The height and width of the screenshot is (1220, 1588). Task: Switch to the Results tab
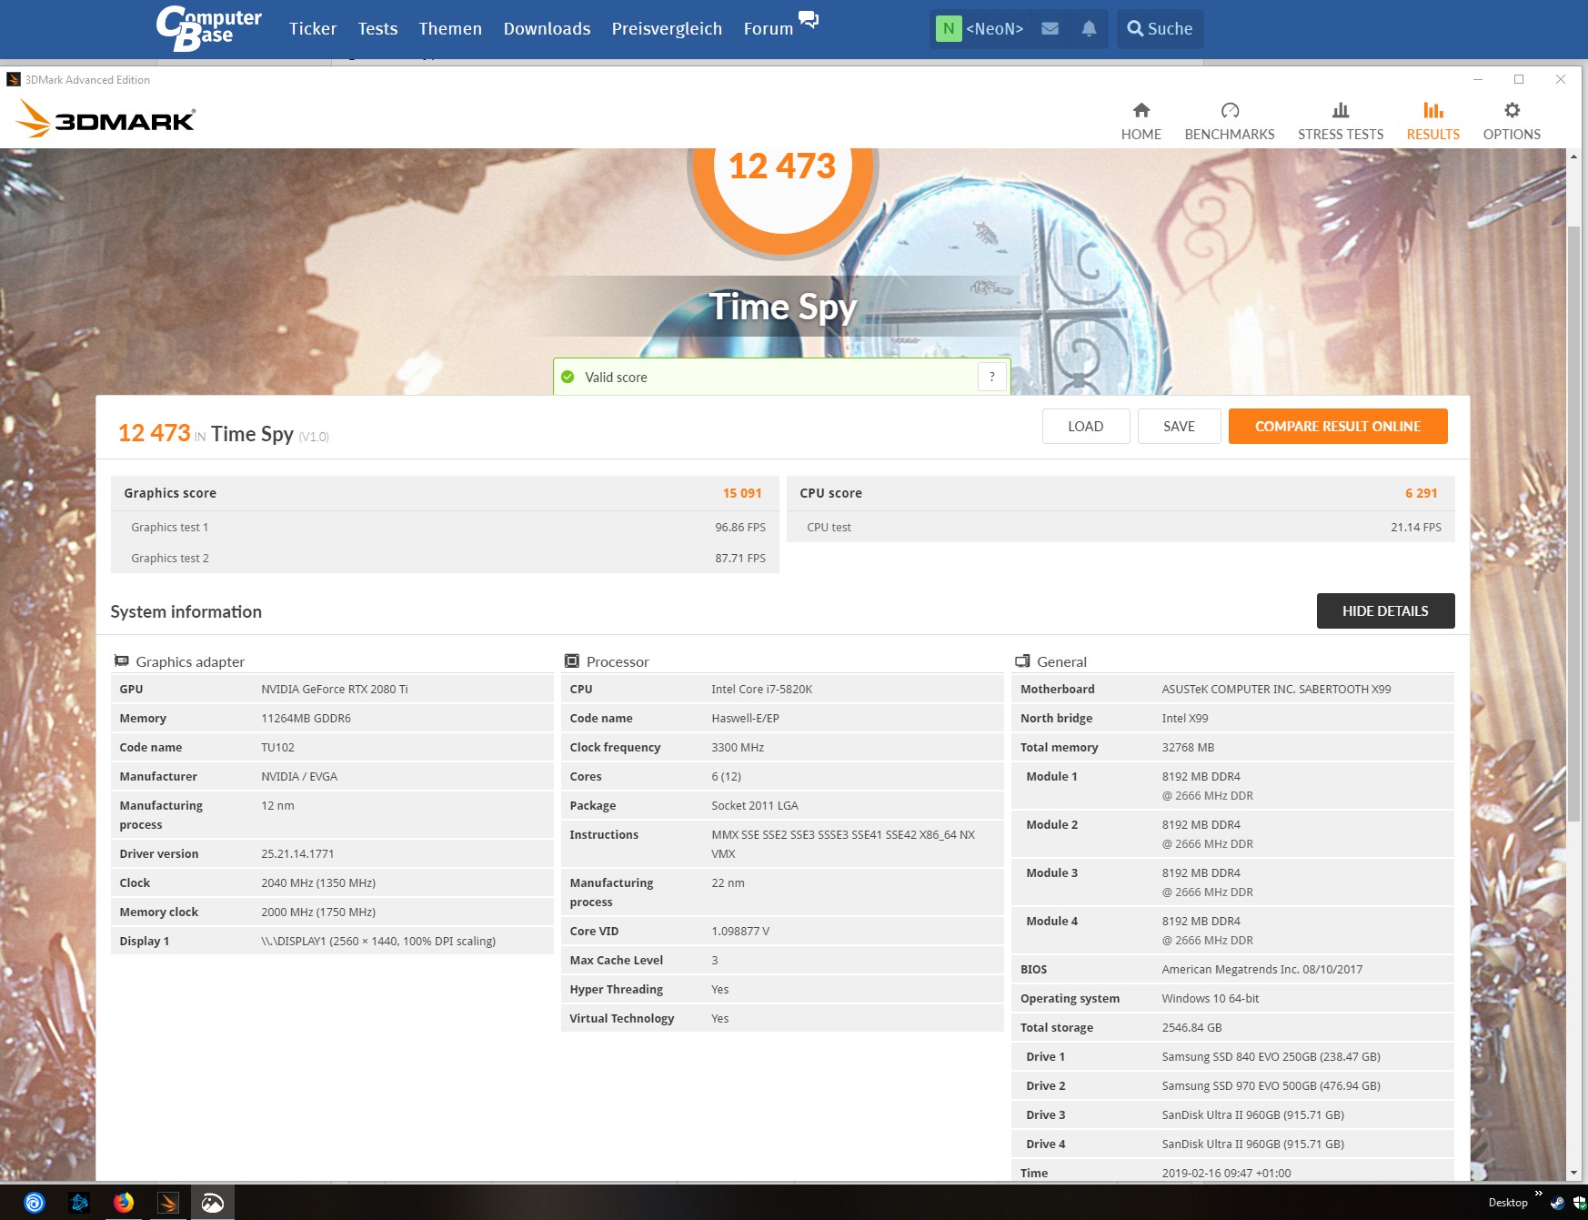point(1432,119)
